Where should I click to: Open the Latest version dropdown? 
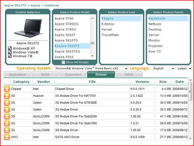point(184,68)
